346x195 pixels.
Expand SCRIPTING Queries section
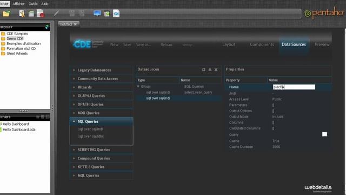102,150
